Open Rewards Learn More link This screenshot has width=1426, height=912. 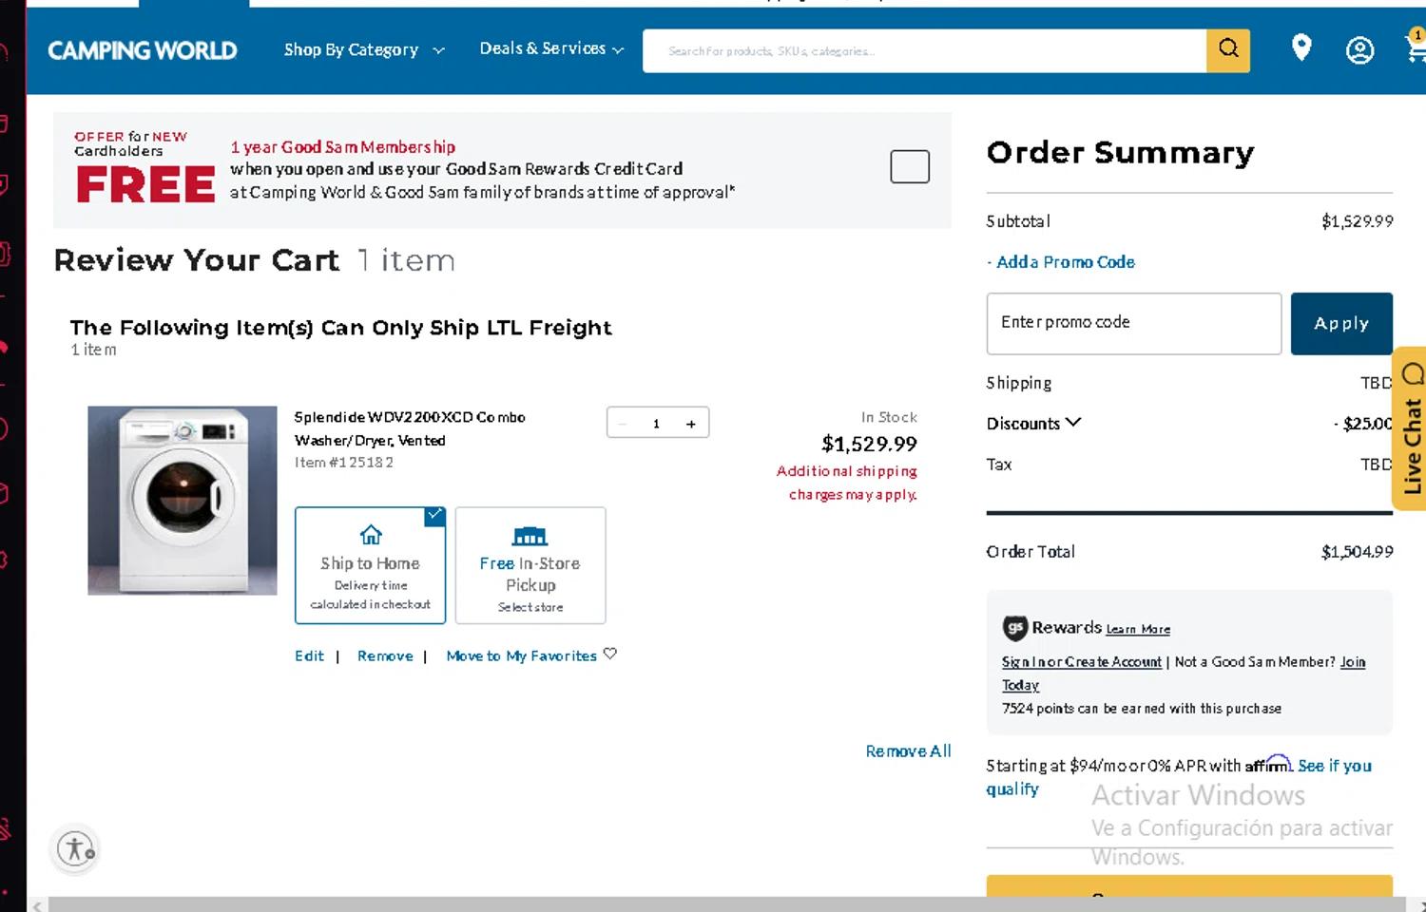[1138, 629]
